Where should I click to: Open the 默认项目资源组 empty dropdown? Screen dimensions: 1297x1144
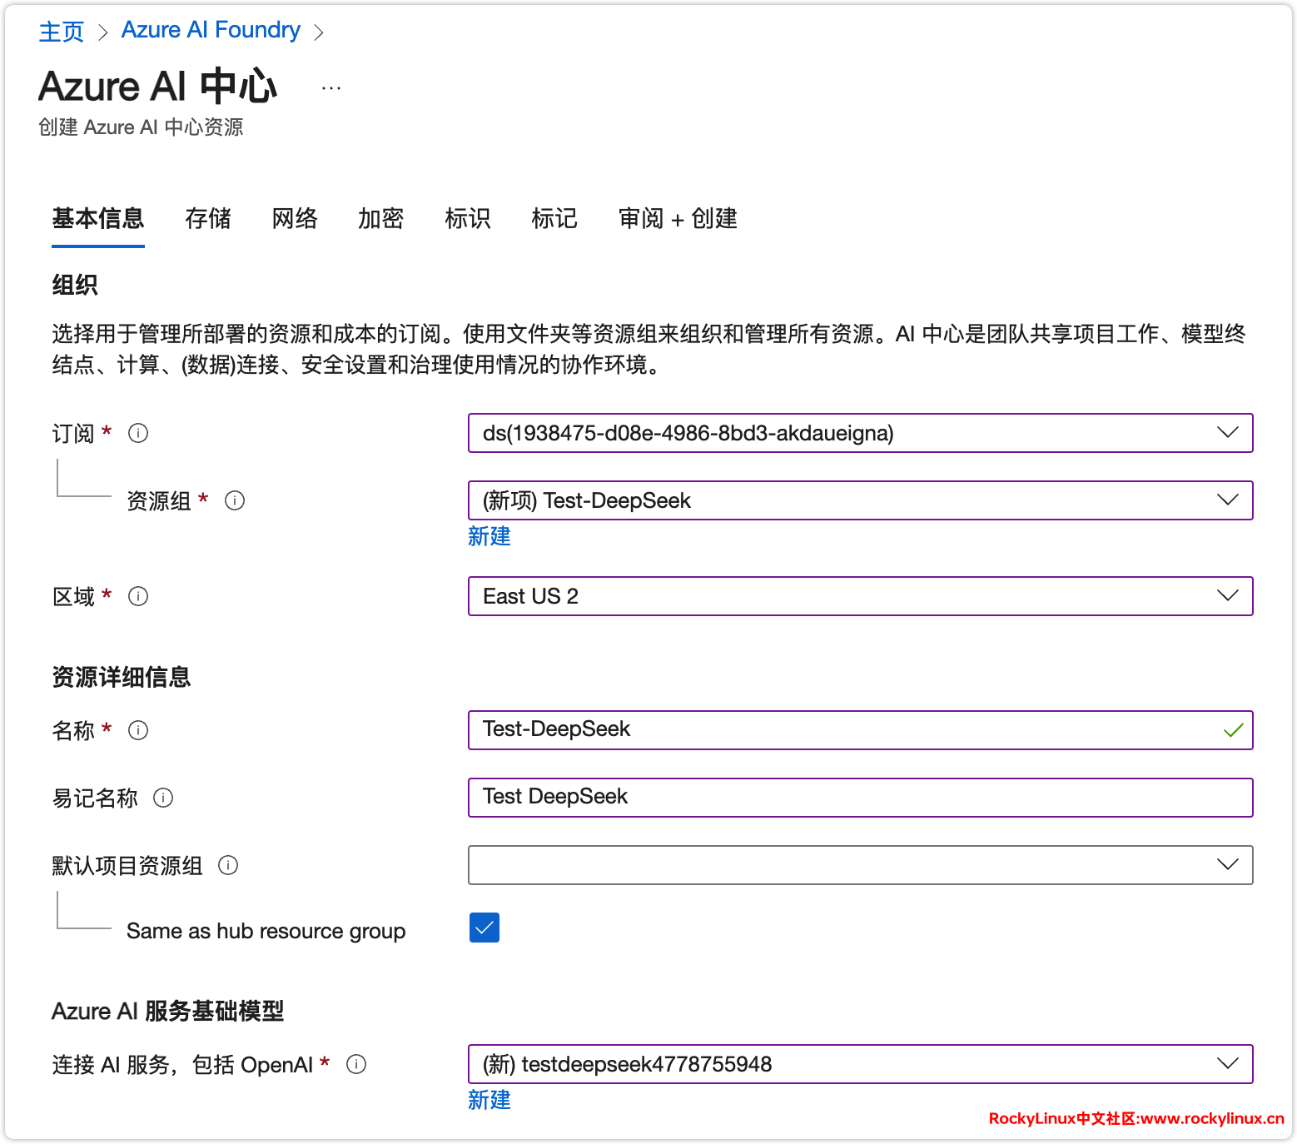(x=860, y=865)
